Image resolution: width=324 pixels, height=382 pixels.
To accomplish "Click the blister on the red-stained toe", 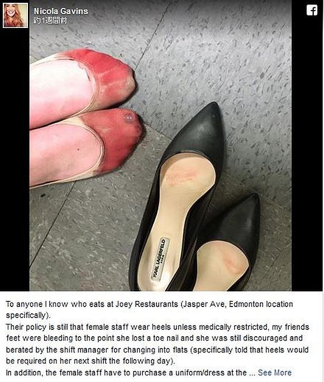I will 128,118.
